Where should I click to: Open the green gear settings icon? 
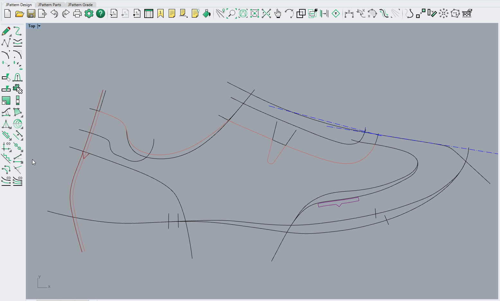pyautogui.click(x=89, y=13)
